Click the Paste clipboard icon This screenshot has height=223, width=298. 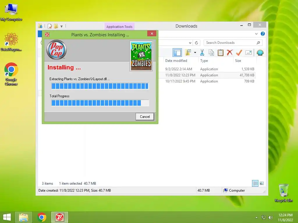(221, 53)
